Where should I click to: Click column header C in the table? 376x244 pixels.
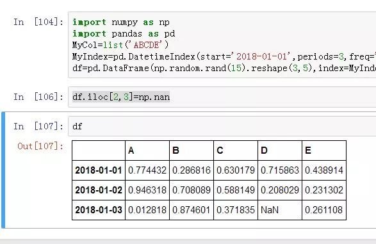[x=236, y=150]
